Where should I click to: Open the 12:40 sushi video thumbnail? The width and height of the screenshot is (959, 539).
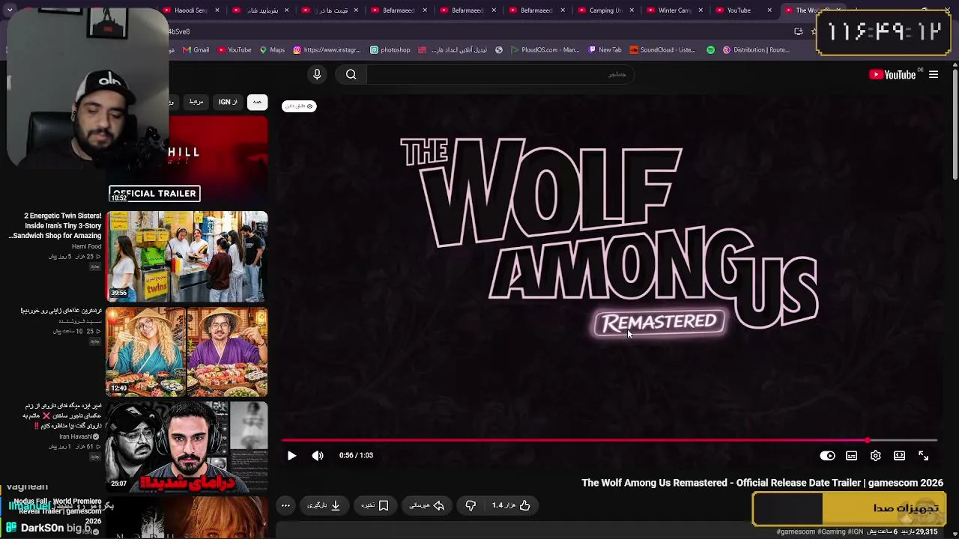(x=187, y=351)
